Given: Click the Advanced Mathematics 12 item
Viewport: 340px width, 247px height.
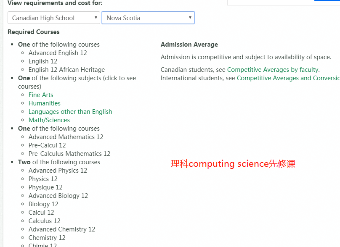Looking at the screenshot, I should coord(66,137).
